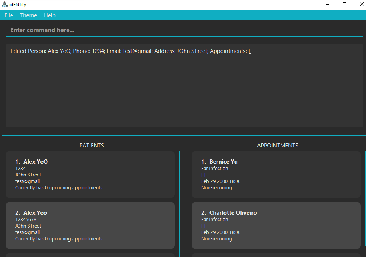Viewport: 366px width, 257px height.
Task: Click the 'Edited Person: Alex YeO' result message
Action: tap(131, 51)
